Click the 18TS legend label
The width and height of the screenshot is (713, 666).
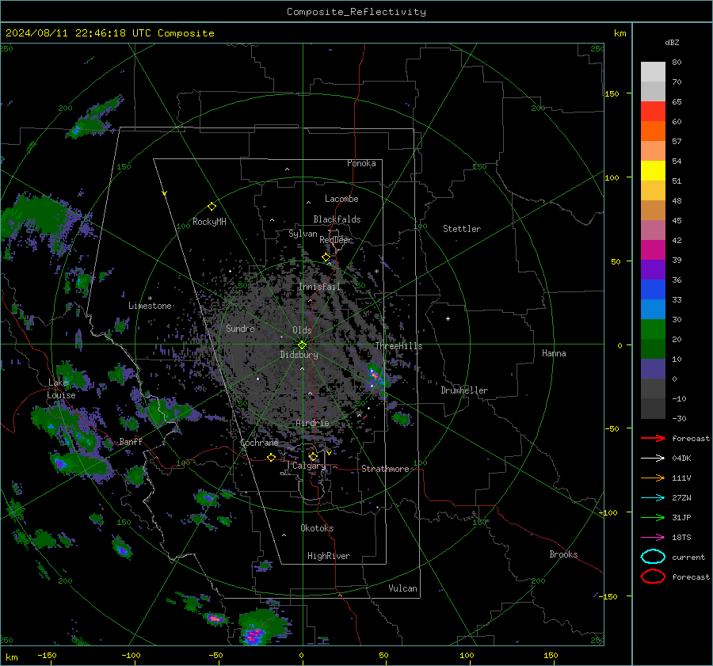coord(681,538)
